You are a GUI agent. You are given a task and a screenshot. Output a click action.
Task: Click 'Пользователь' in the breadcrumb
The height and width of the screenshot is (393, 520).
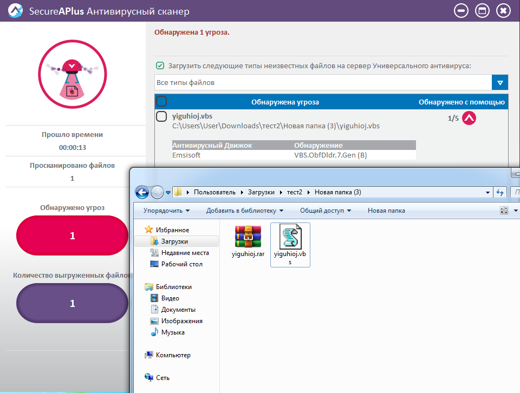click(x=214, y=192)
